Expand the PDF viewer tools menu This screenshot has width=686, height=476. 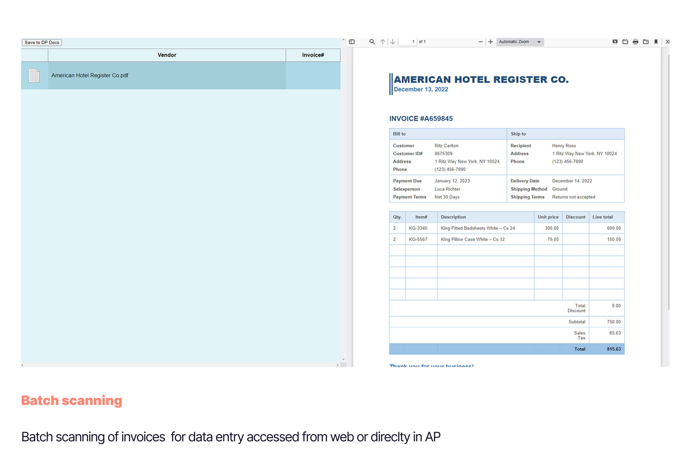668,42
